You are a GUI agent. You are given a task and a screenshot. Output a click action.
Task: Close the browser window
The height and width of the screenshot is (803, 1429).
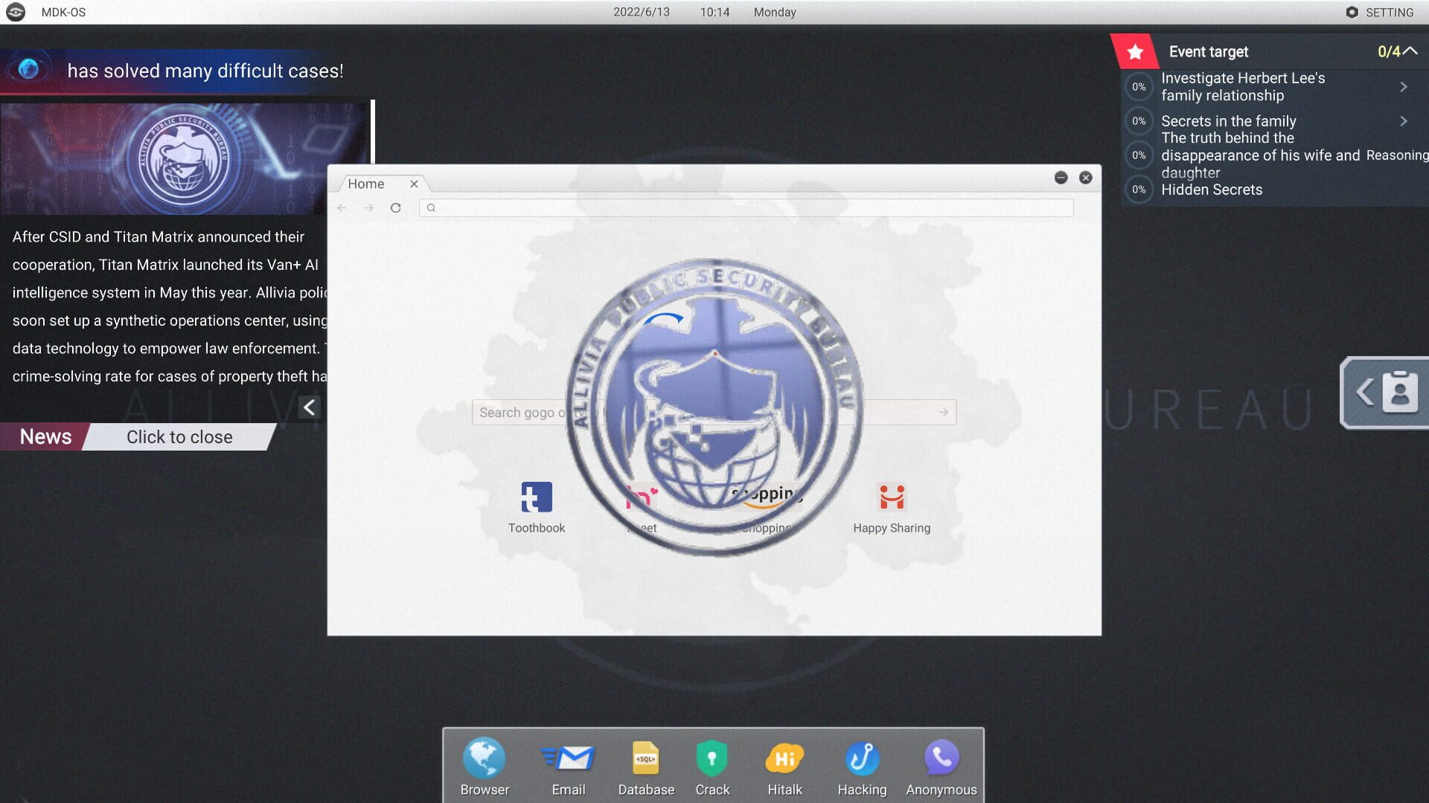1086,177
